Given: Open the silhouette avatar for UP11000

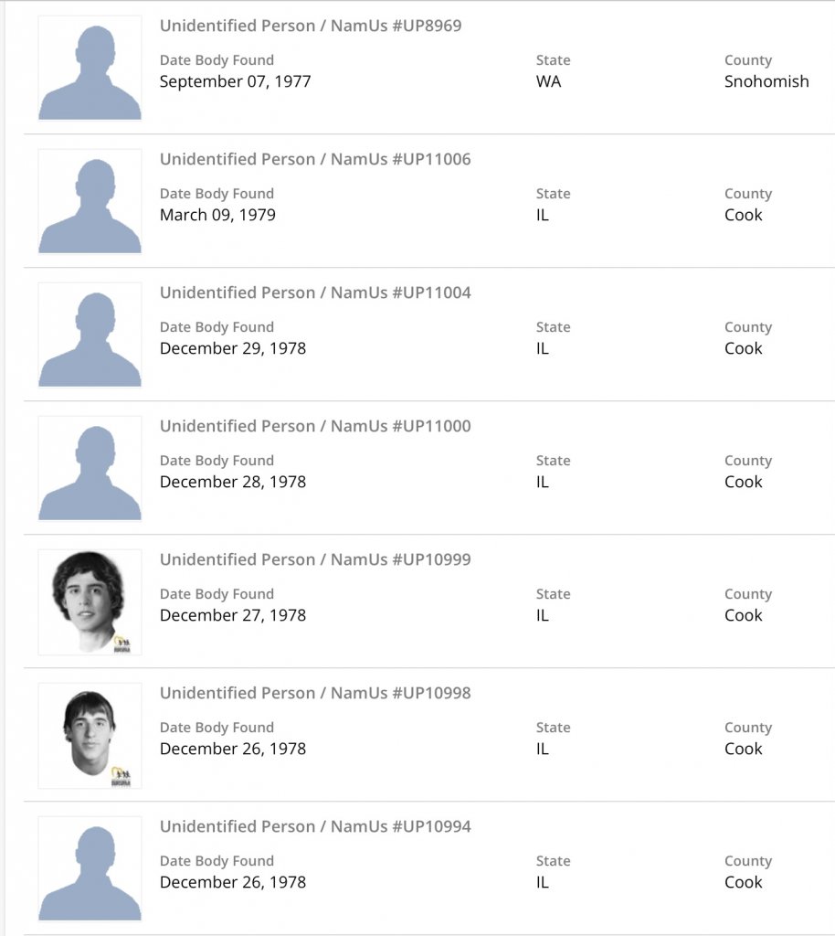Looking at the screenshot, I should coord(90,468).
